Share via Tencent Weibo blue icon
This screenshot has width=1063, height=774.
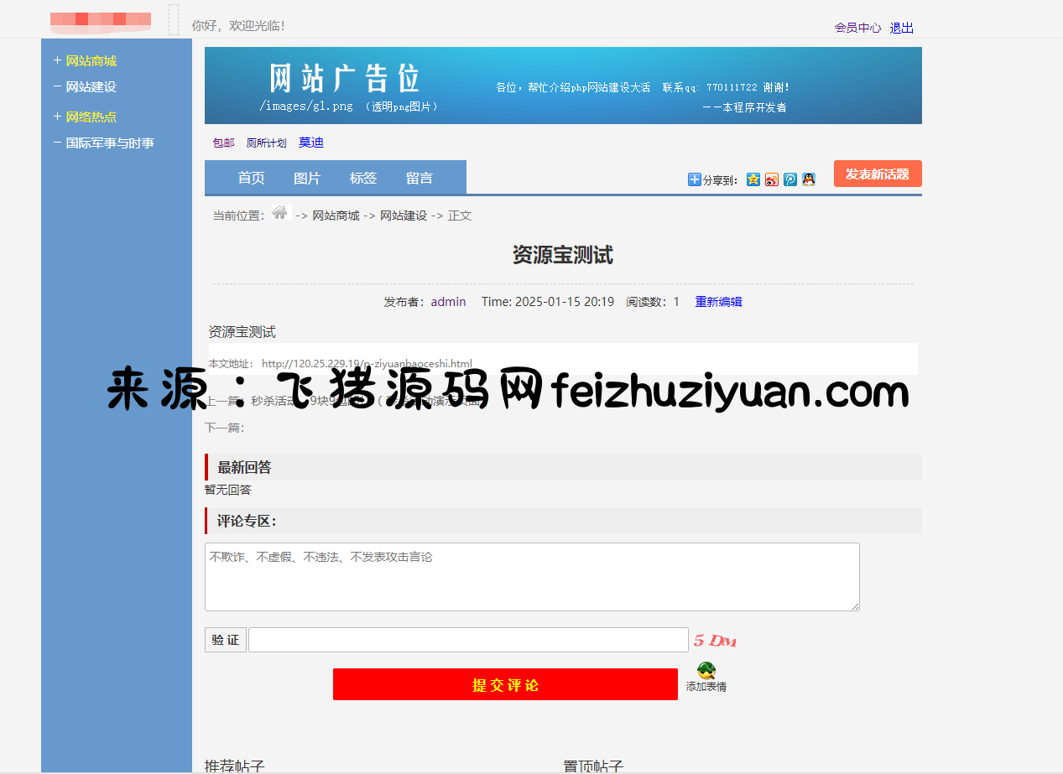790,179
